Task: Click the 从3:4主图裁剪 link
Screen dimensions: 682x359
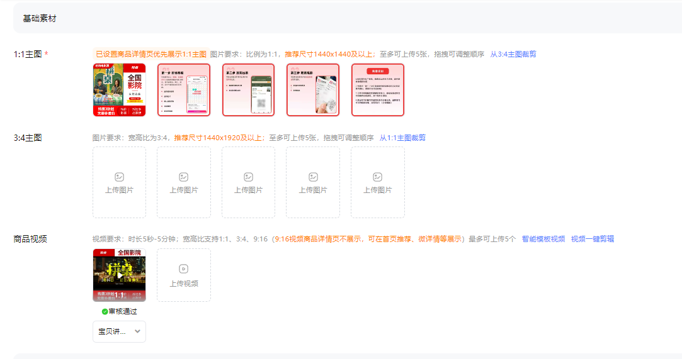Action: click(513, 54)
